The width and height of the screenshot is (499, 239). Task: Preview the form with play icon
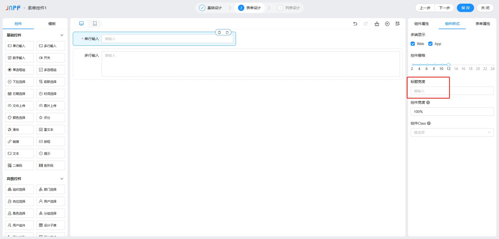pyautogui.click(x=387, y=24)
